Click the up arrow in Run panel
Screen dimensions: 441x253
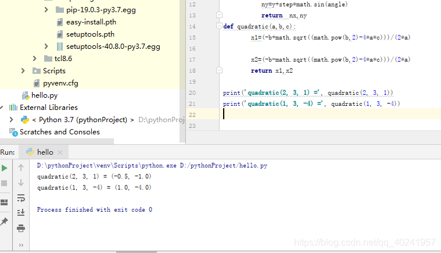[21, 168]
